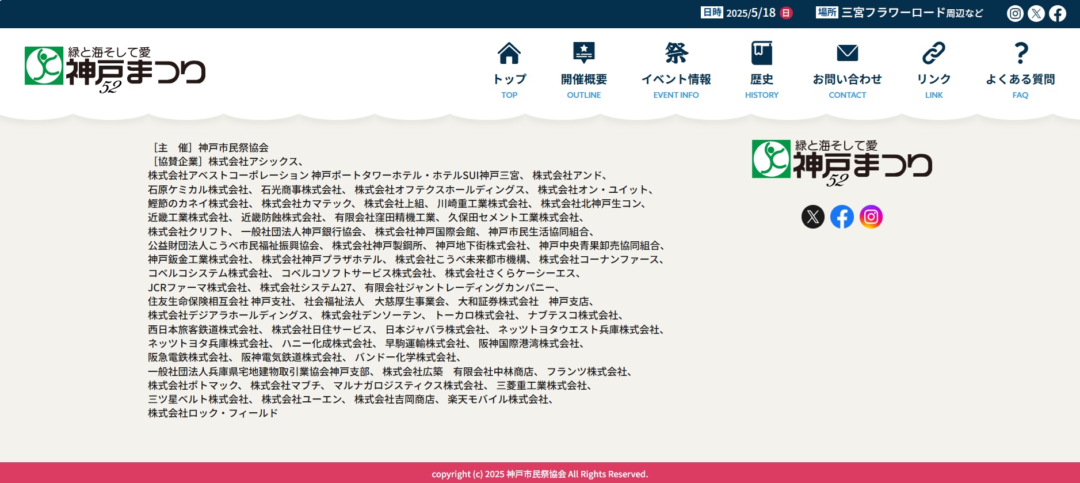Open お問い合わせ CONTACT menu label
This screenshot has width=1080, height=483.
pos(848,86)
